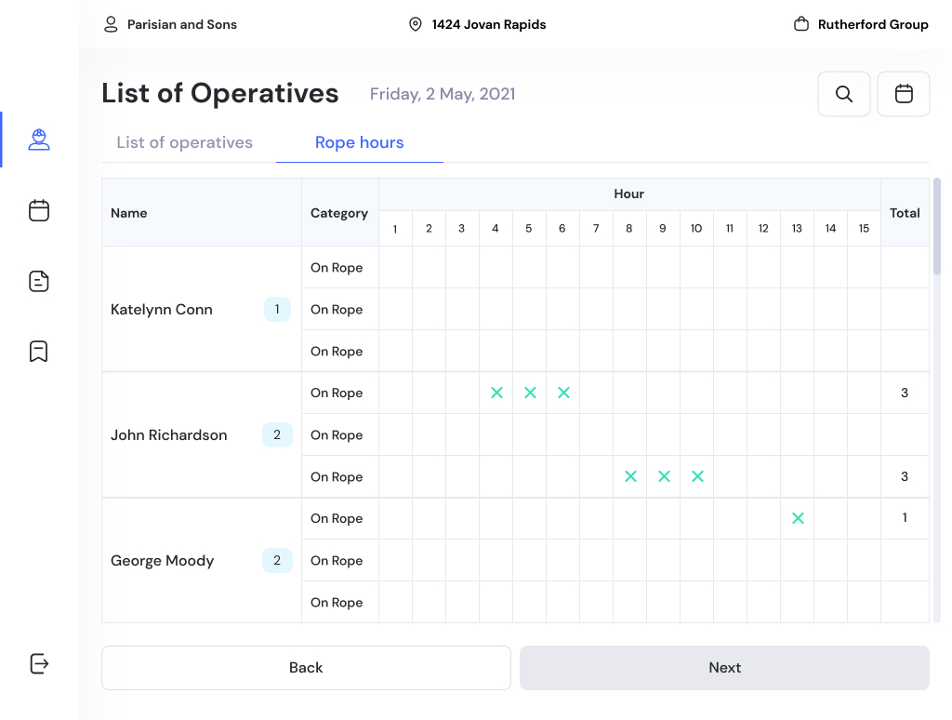Click the table's vertical scrollbar
This screenshot has height=720, width=952.
[937, 227]
